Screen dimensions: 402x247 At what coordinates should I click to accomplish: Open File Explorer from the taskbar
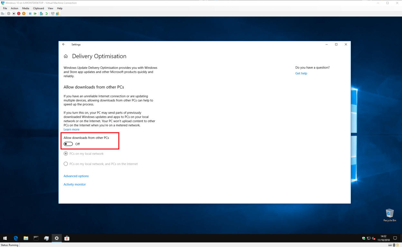pos(26,238)
